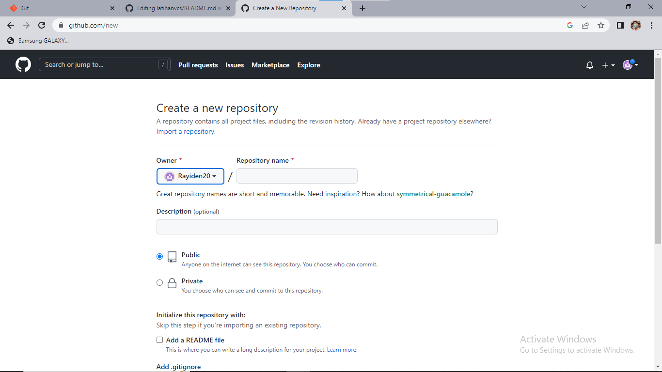Screen dimensions: 662x372
Task: Click Import a repository link
Action: [x=185, y=131]
